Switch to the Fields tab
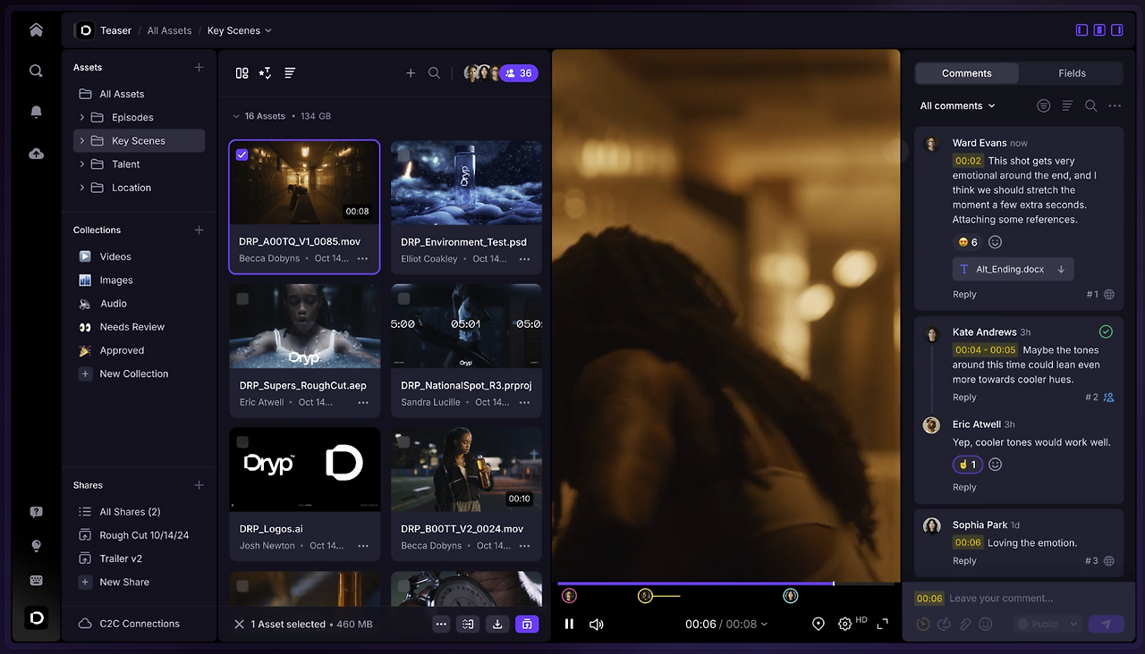 1072,73
